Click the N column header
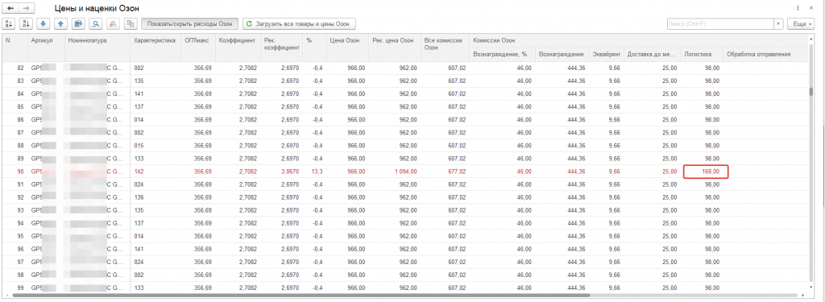 pyautogui.click(x=15, y=48)
